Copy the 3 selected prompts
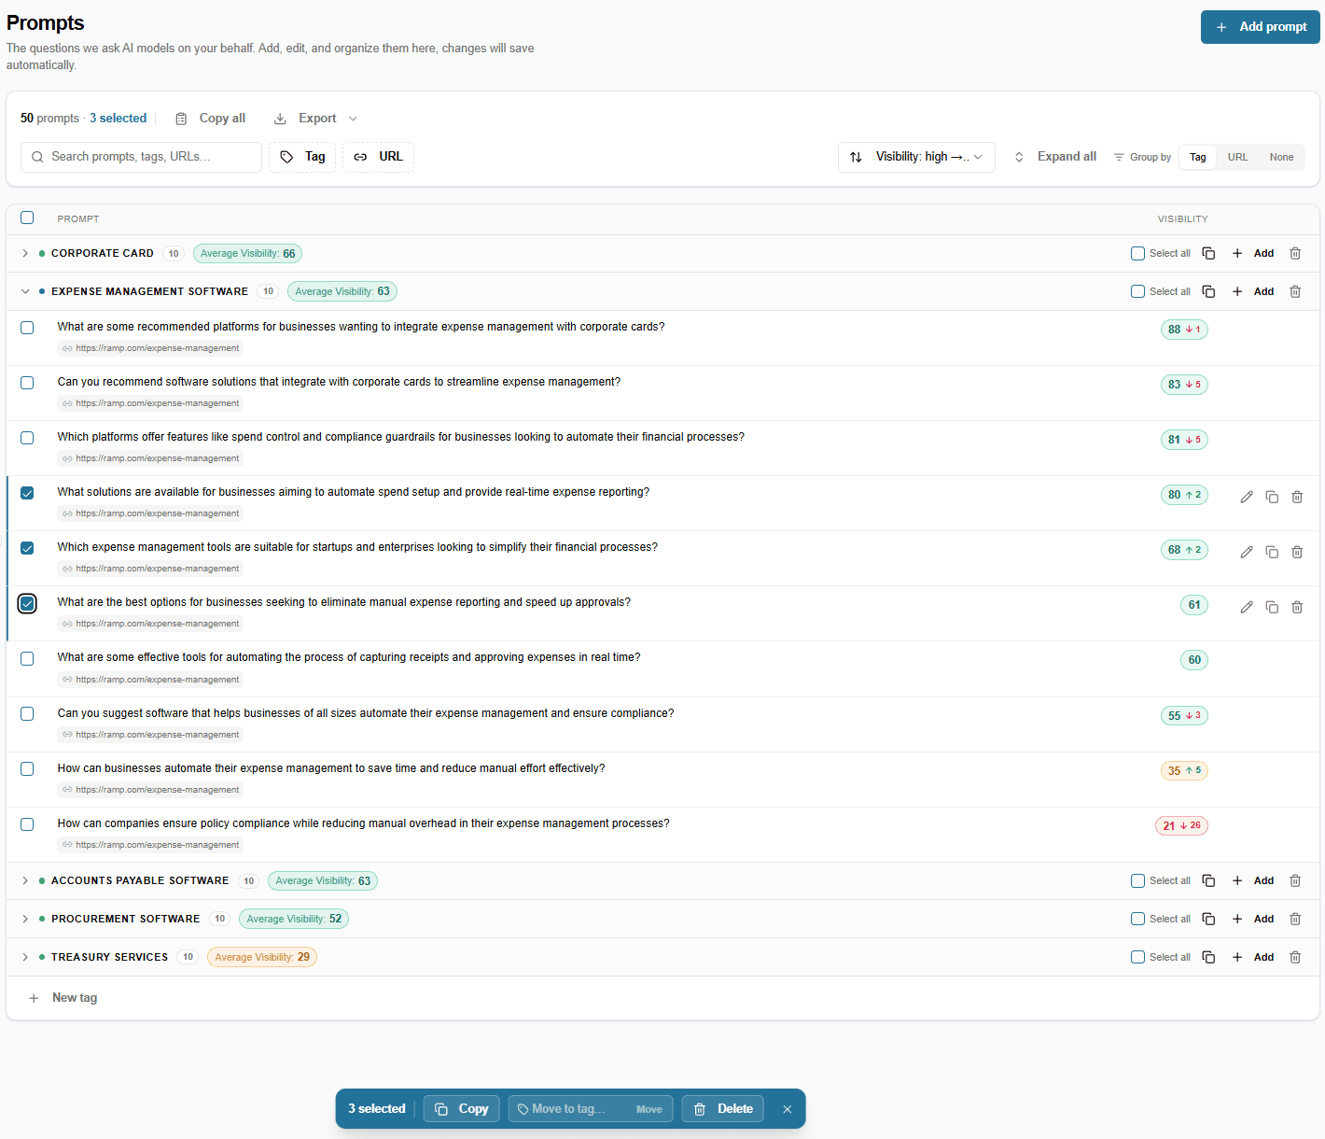The width and height of the screenshot is (1325, 1139). click(462, 1109)
